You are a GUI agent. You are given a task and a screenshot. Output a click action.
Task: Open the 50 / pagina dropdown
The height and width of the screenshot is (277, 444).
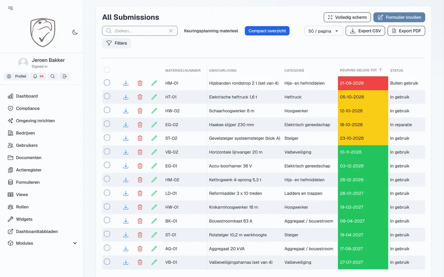[323, 31]
